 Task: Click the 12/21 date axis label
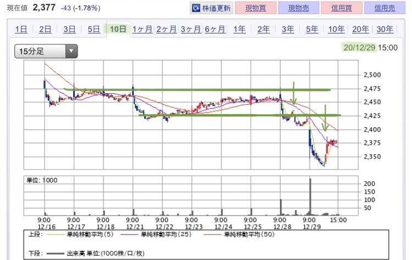coord(135,227)
